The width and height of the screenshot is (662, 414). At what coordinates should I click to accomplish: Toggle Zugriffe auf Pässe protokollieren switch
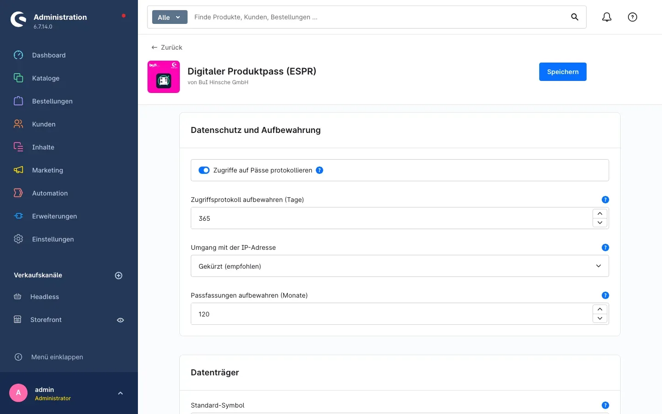click(204, 170)
